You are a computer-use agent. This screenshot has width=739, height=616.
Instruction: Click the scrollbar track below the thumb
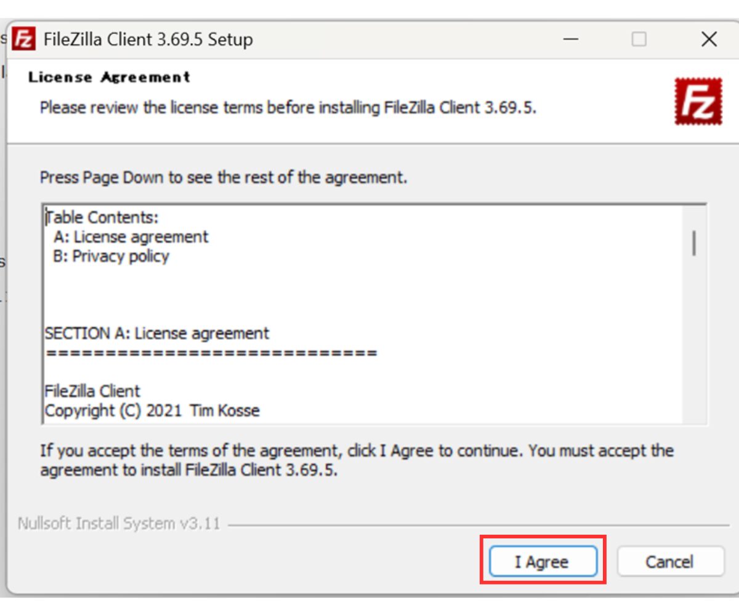tap(694, 345)
